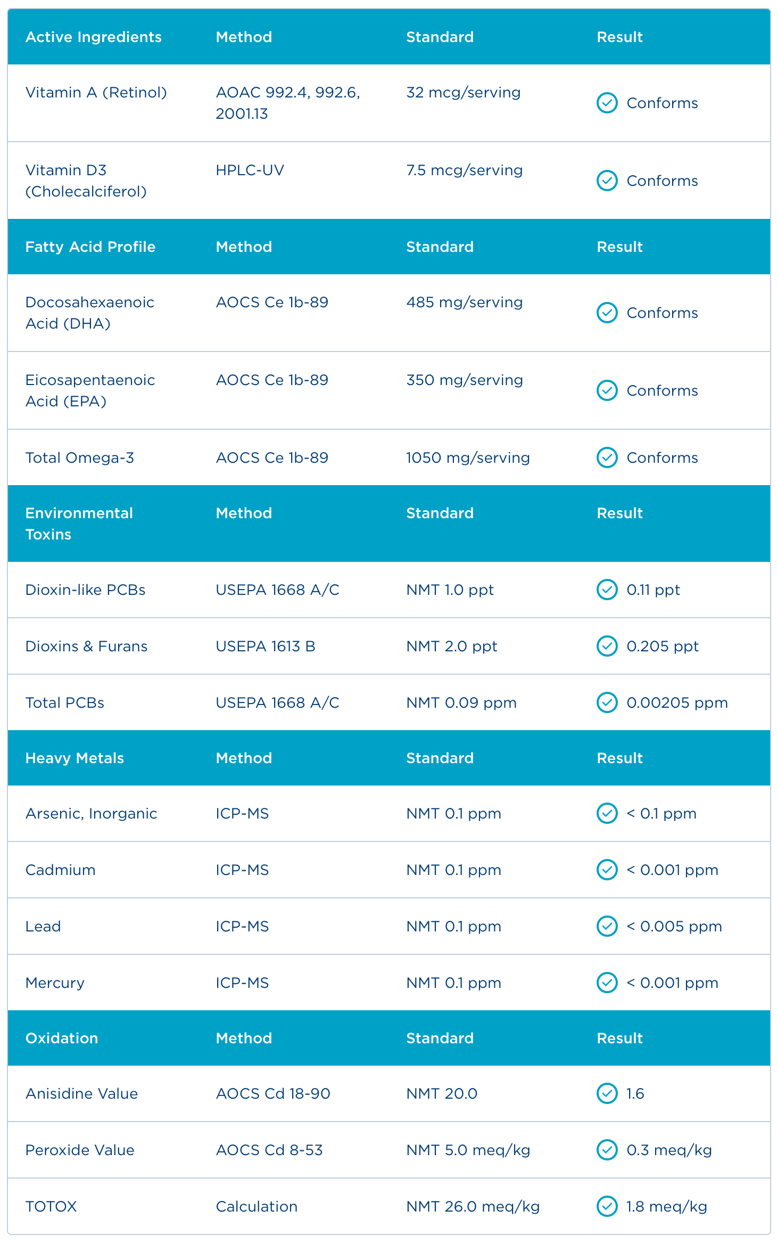Select the Fatty Acid Profile header
Screen dimensions: 777x1243
coord(90,247)
